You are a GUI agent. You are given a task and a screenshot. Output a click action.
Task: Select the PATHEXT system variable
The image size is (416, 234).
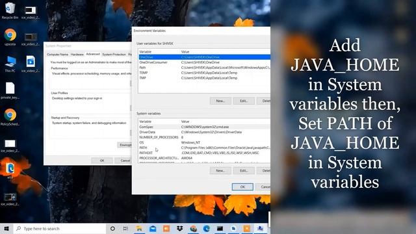point(204,153)
